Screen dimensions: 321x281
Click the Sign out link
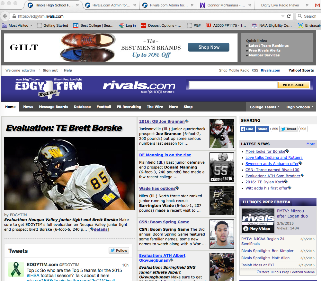pos(50,70)
